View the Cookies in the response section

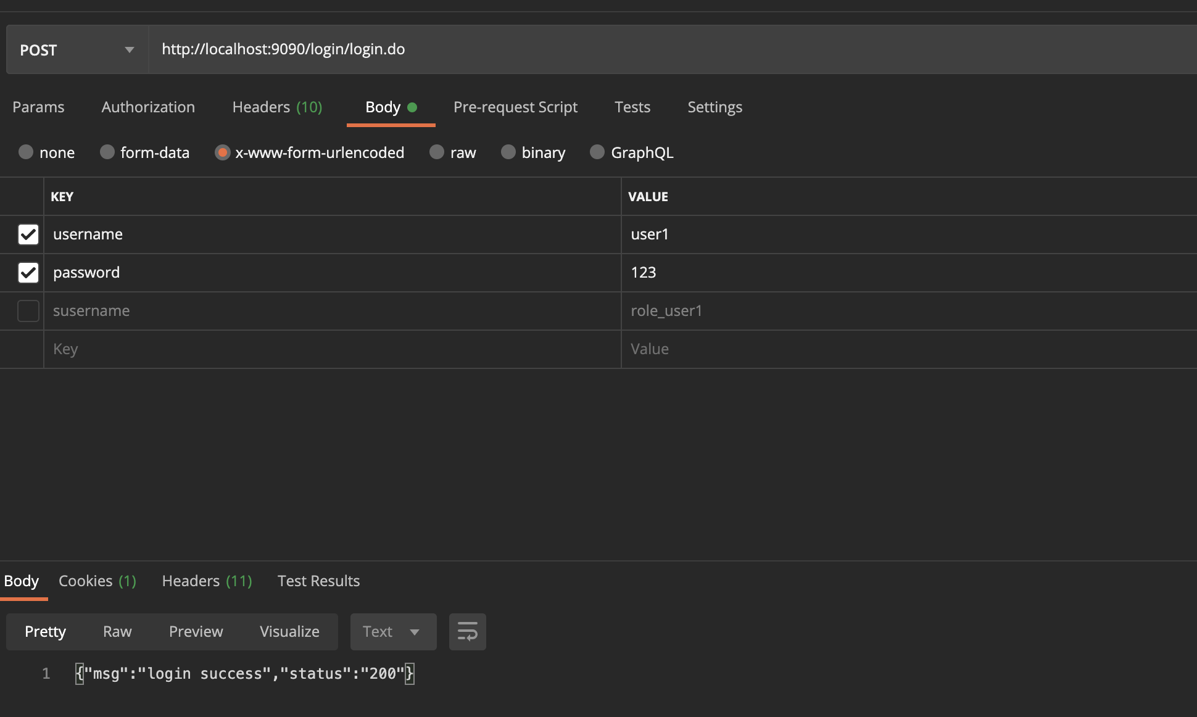(97, 581)
